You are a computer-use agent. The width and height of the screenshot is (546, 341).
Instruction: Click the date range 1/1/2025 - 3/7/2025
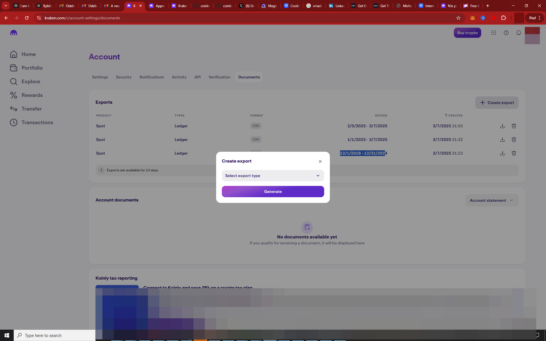pos(367,140)
